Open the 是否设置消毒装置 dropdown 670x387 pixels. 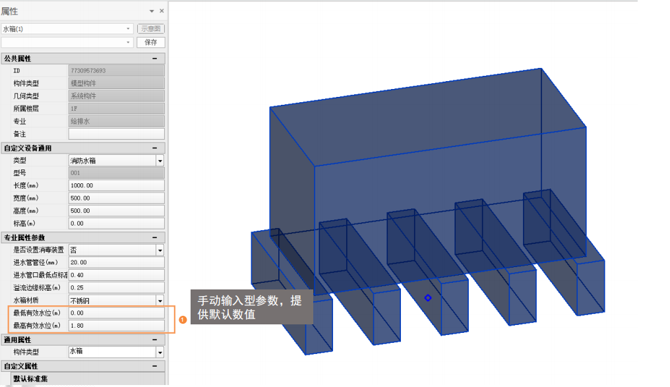(160, 250)
